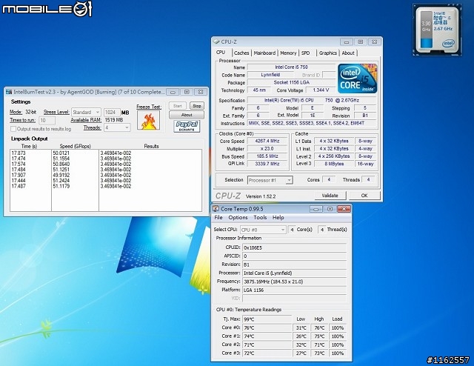Show the About tab in CPU-Z
Image resolution: width=474 pixels, height=366 pixels.
pyautogui.click(x=348, y=53)
